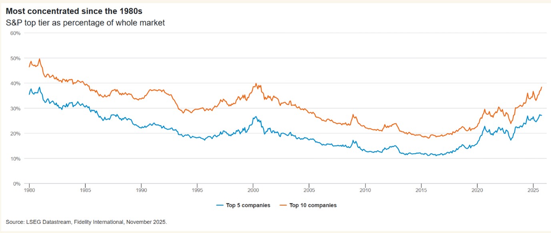
Task: Click the orange line's 1981 peak near 50%
Action: click(40, 59)
